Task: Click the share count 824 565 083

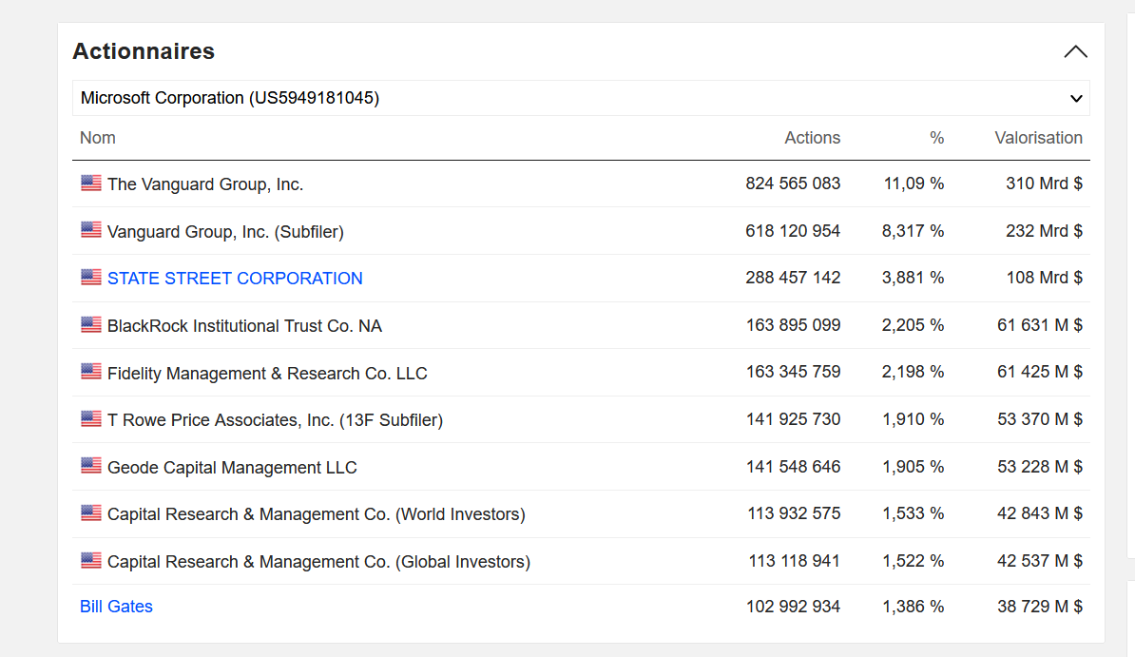Action: tap(793, 184)
